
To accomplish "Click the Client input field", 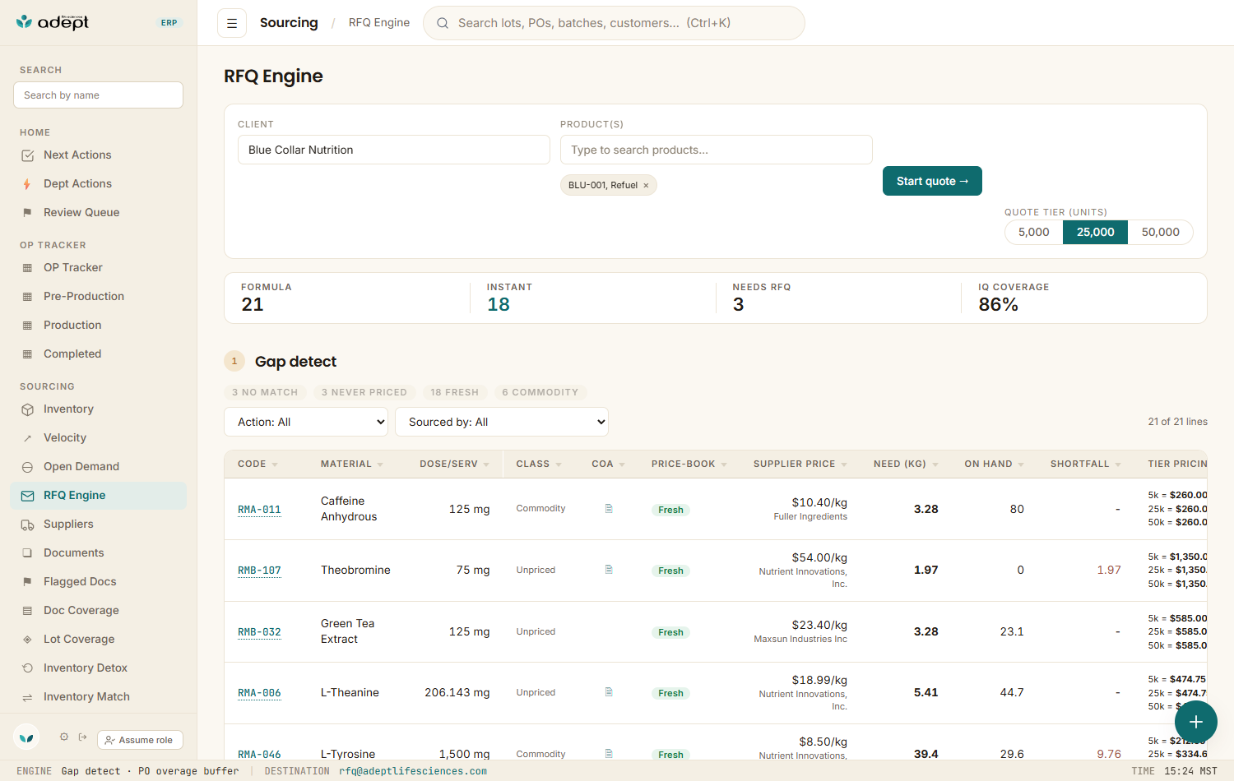I will pos(394,150).
